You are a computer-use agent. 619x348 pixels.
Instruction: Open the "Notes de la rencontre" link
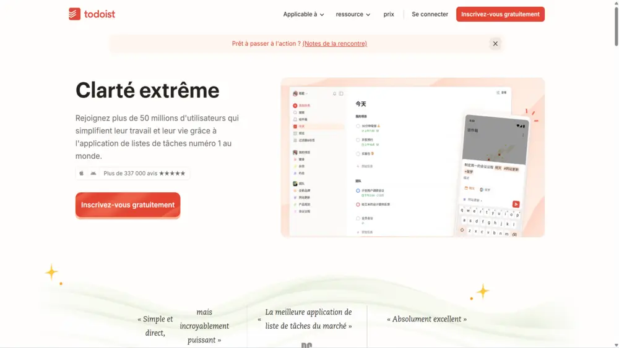(x=334, y=44)
